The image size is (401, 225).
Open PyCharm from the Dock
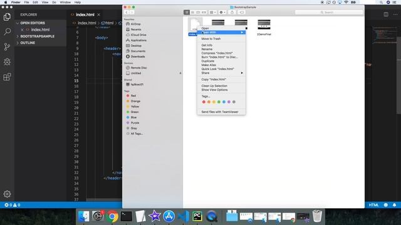197,216
